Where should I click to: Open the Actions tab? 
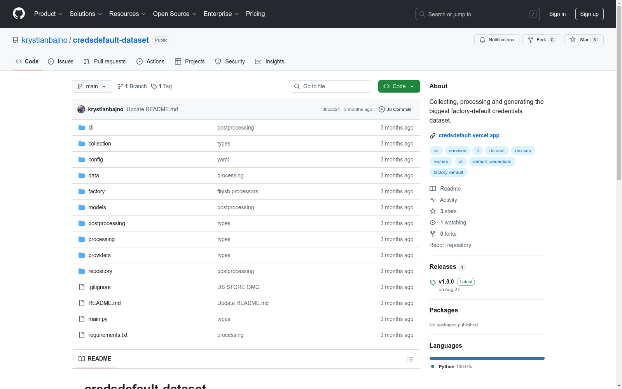tap(150, 61)
